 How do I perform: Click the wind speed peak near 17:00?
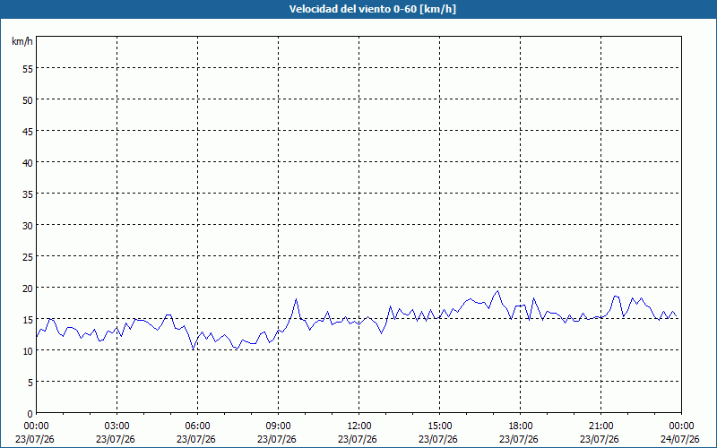pos(498,291)
